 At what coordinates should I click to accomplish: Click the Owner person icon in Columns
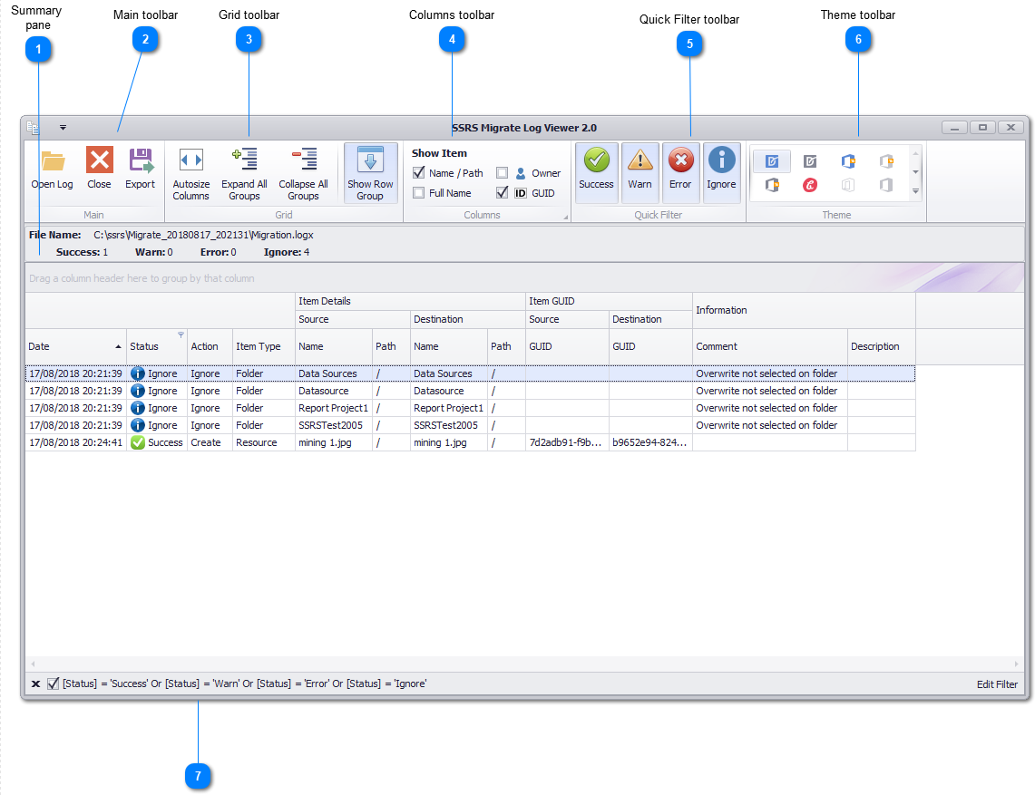pos(521,173)
